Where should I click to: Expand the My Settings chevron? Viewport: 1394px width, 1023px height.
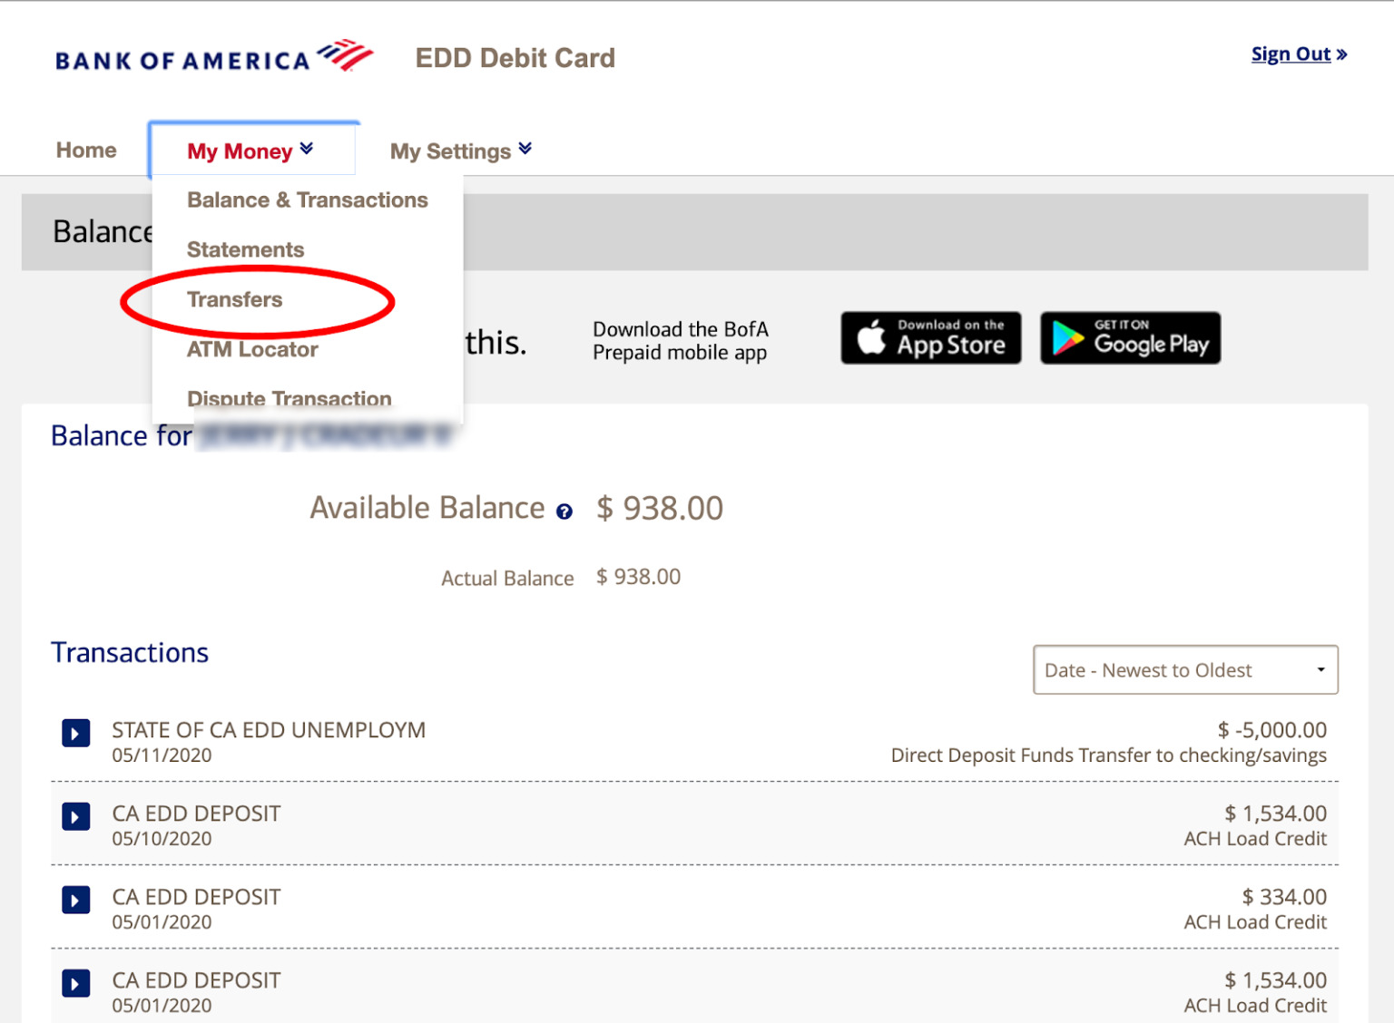tap(525, 148)
